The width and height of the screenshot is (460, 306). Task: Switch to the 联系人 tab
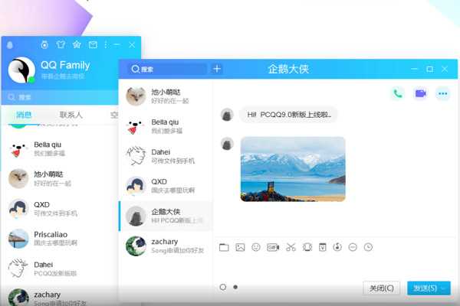[71, 115]
